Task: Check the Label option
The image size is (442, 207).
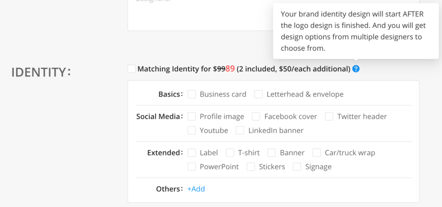Action: click(x=192, y=153)
